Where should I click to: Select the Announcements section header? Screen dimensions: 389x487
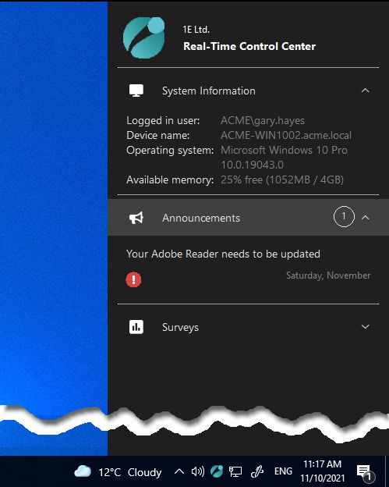(x=248, y=218)
